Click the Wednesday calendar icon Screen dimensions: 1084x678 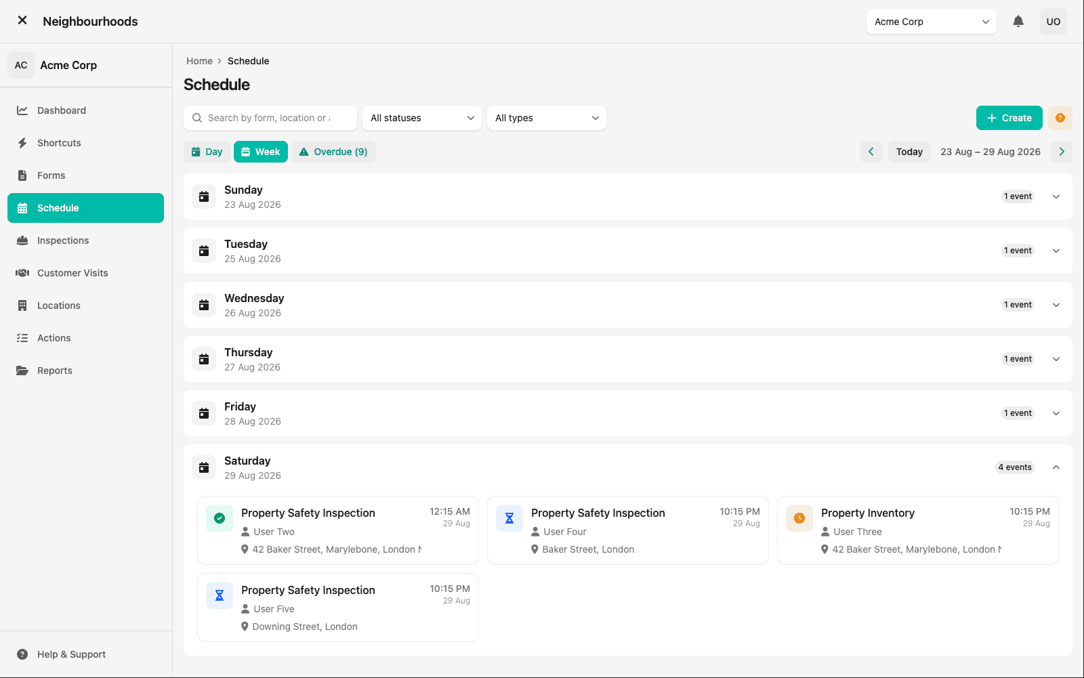pyautogui.click(x=204, y=305)
